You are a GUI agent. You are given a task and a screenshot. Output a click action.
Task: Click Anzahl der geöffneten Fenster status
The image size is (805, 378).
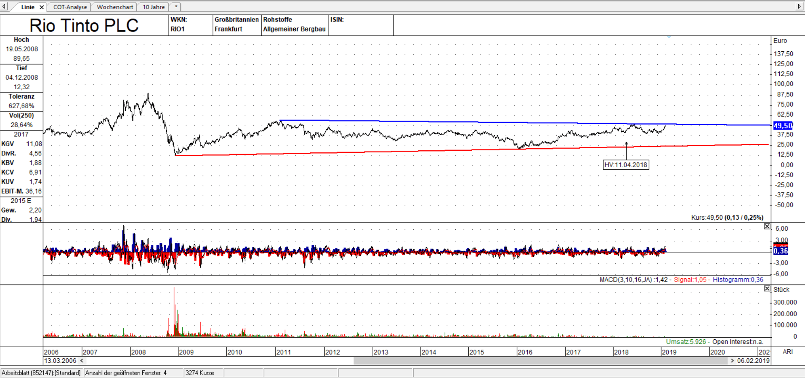click(126, 373)
